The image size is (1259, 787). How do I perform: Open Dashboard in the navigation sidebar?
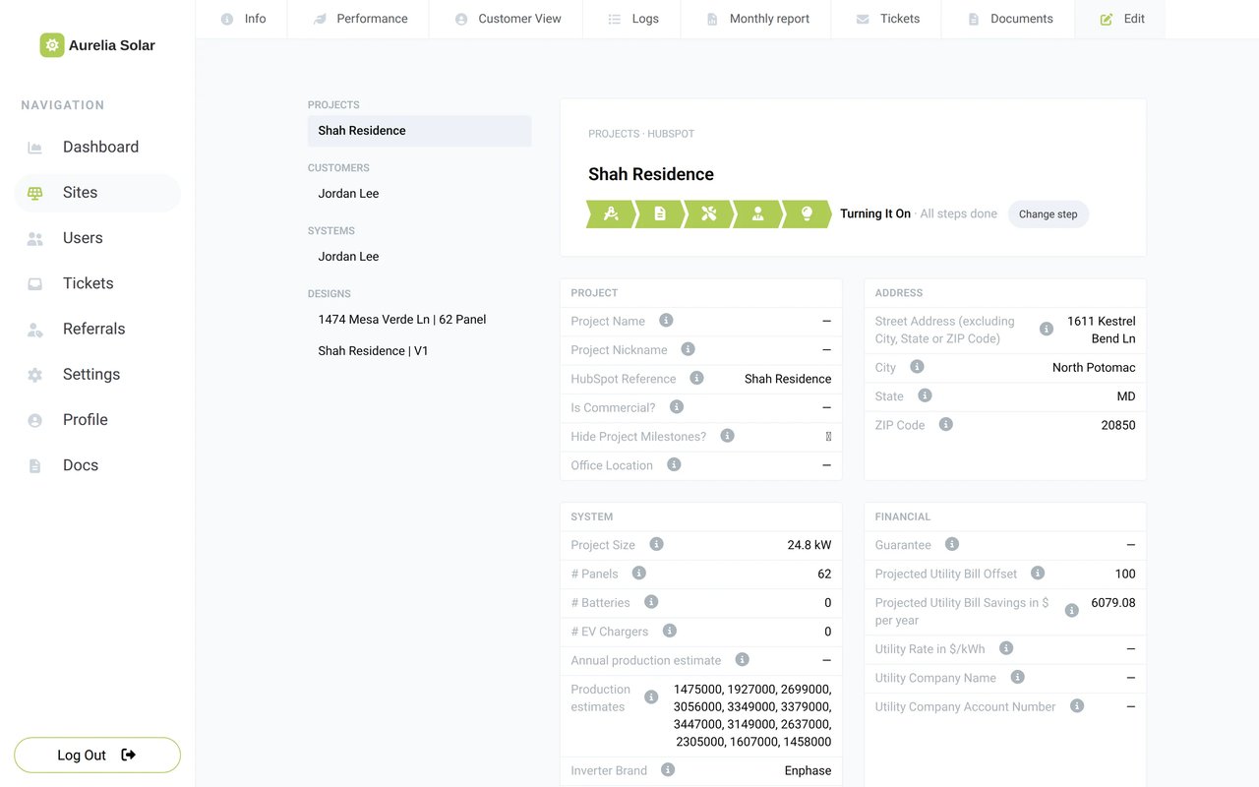click(97, 148)
